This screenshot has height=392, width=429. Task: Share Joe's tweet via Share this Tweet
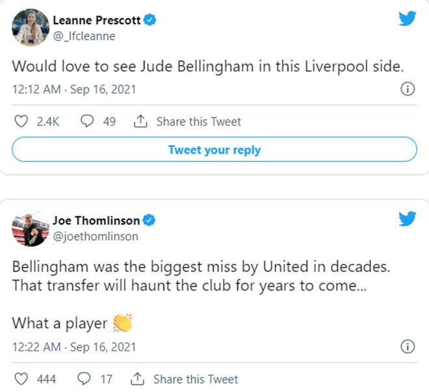click(x=185, y=378)
